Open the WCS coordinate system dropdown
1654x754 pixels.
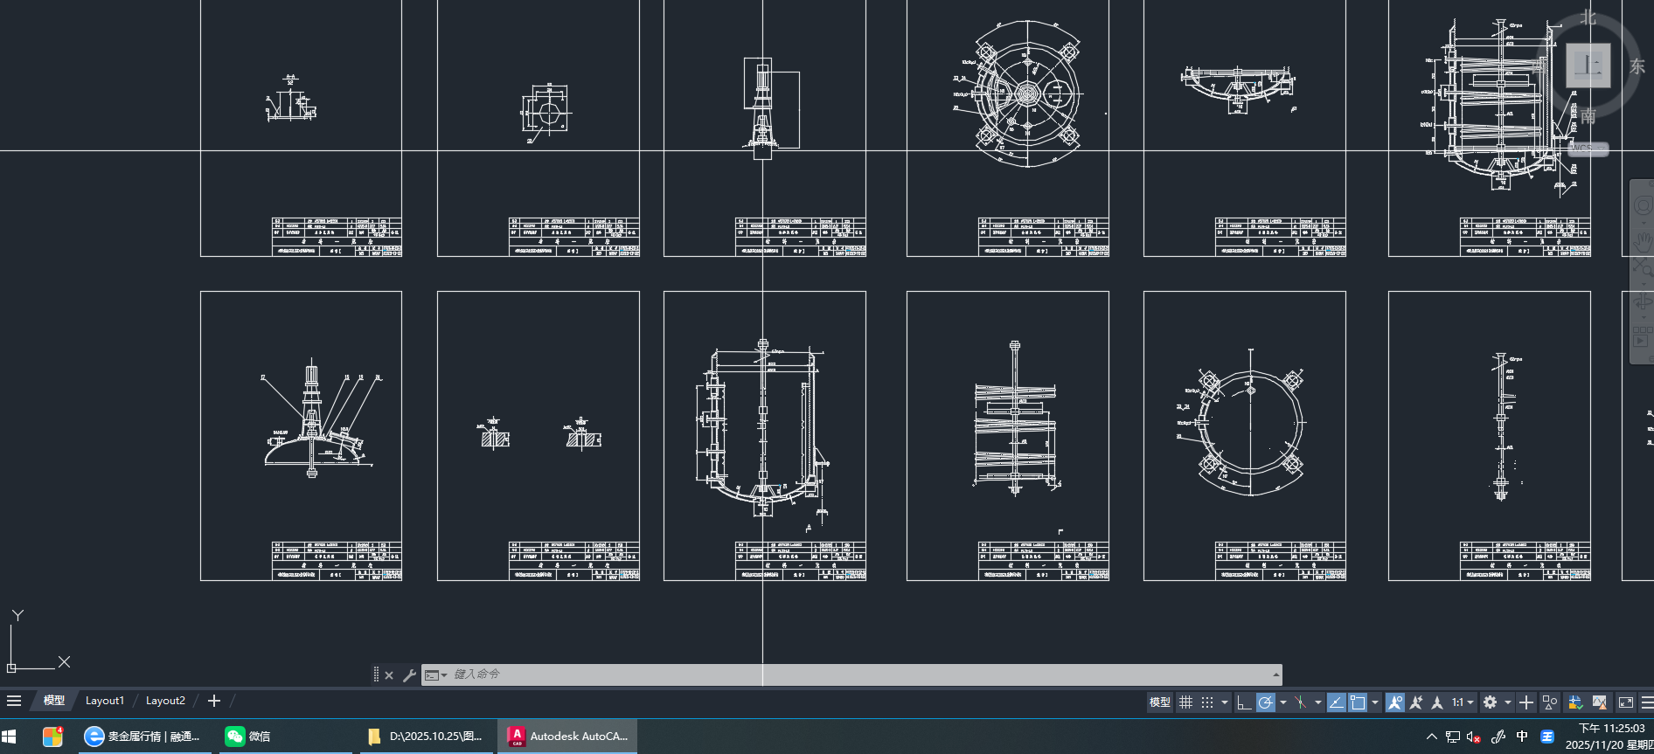pyautogui.click(x=1588, y=149)
